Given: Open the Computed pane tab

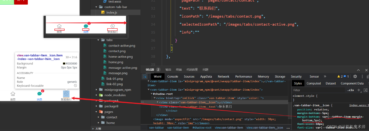Looking at the screenshot, I should [314, 83].
